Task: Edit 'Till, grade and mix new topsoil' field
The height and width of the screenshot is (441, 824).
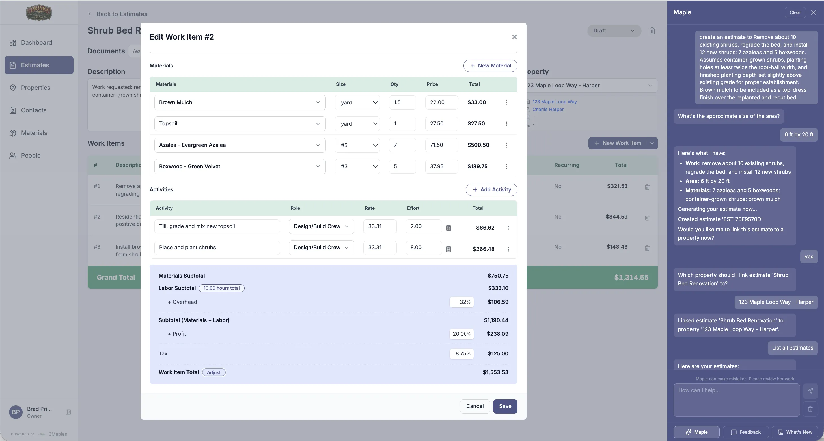Action: pos(217,226)
